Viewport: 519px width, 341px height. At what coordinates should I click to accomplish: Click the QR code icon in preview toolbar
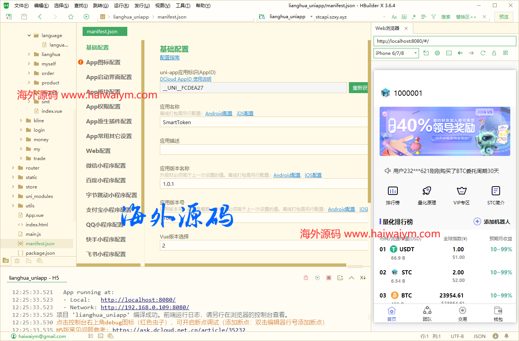pyautogui.click(x=505, y=53)
